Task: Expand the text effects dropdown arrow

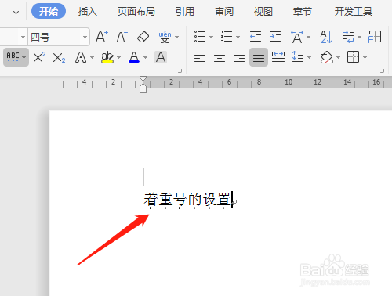Action: pos(92,57)
